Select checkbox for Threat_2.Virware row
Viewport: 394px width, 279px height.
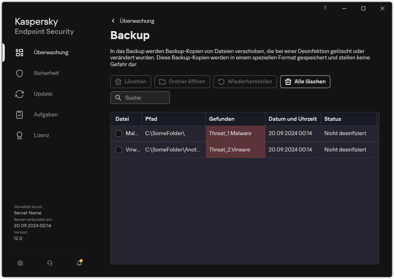pos(119,150)
